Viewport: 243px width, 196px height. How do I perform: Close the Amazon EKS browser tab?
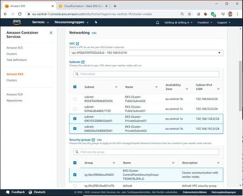53,6
